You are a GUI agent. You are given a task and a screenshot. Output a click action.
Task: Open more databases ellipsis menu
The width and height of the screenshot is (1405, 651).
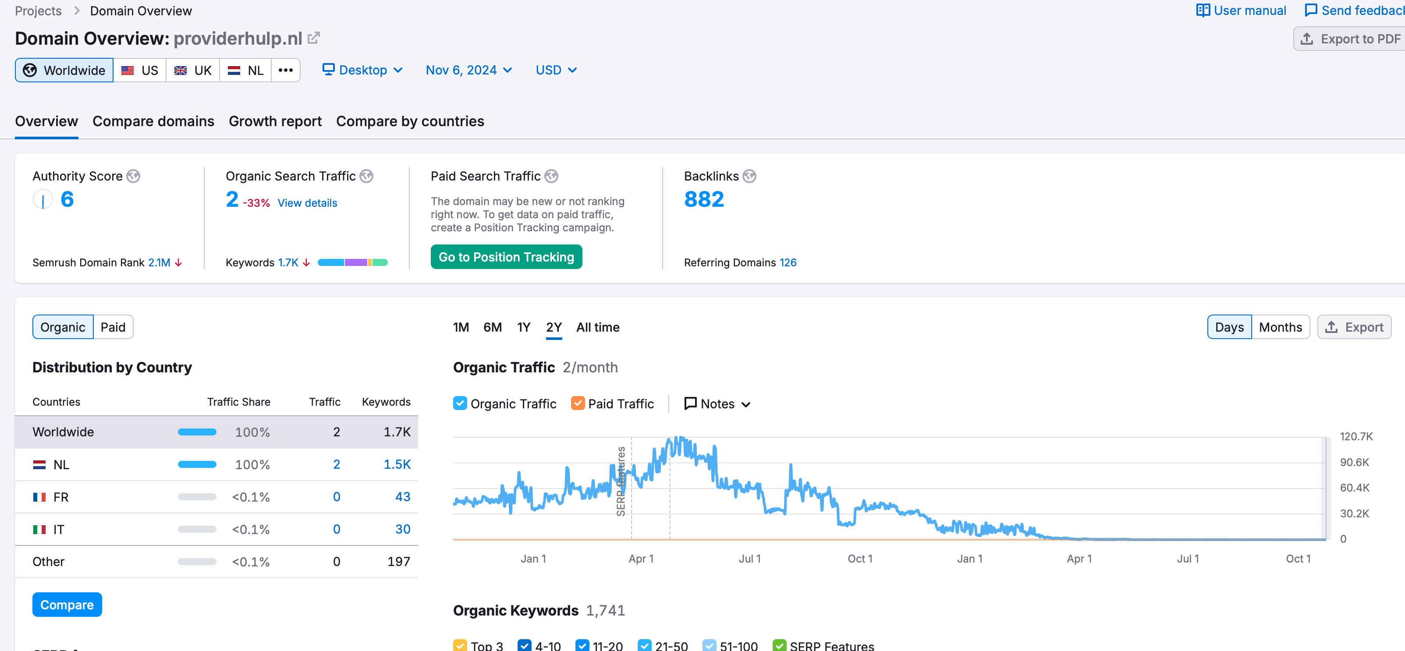click(286, 71)
